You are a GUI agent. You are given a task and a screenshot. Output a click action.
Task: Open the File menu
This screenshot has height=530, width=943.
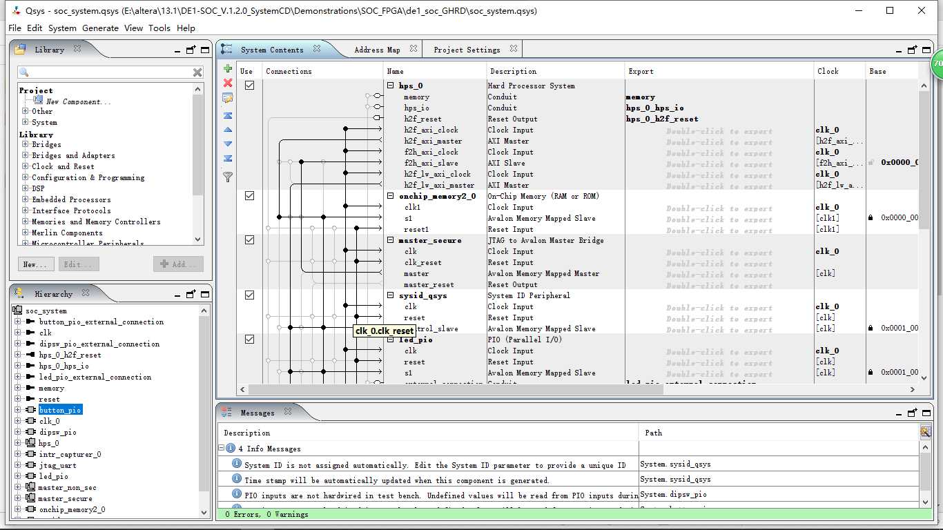click(14, 28)
